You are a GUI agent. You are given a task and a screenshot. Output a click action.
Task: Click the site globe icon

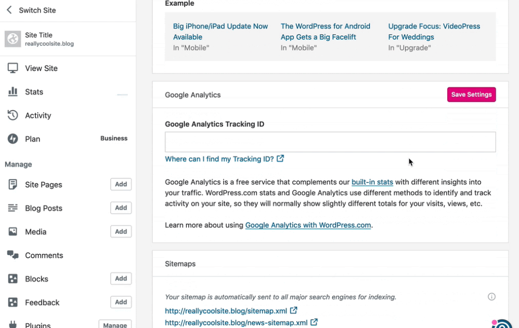[x=12, y=39]
